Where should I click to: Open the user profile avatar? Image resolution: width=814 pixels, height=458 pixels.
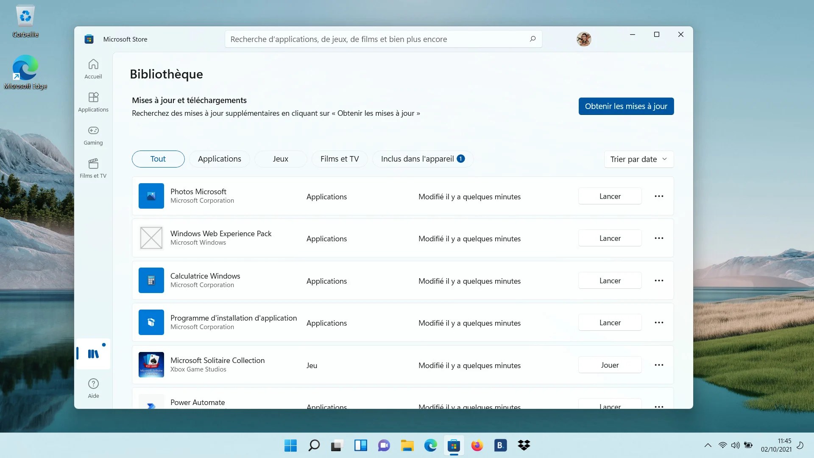click(584, 39)
